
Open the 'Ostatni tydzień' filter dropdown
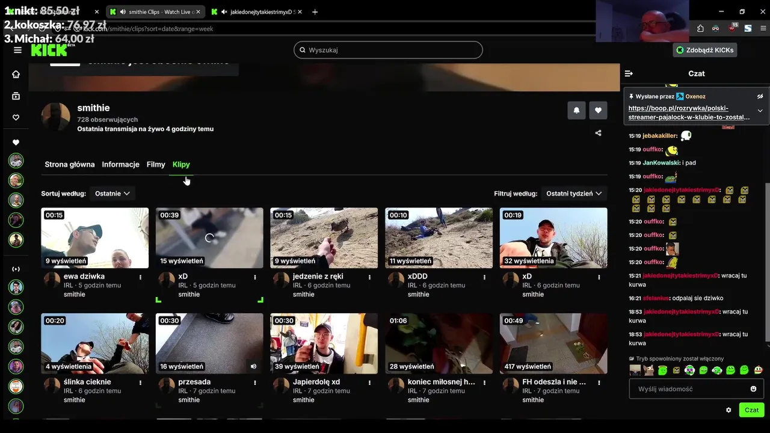coord(574,194)
